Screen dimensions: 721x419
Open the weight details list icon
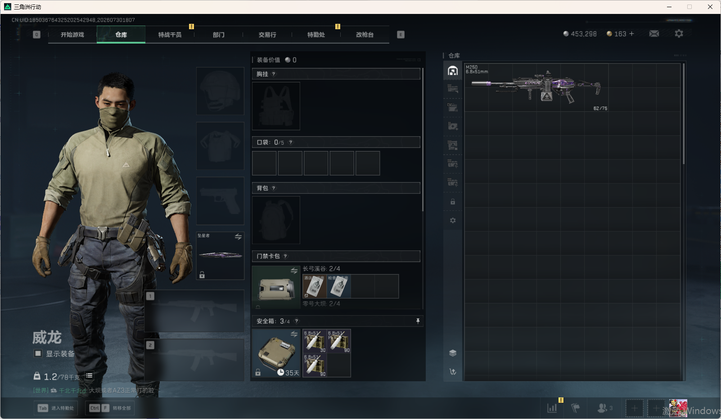(x=89, y=375)
